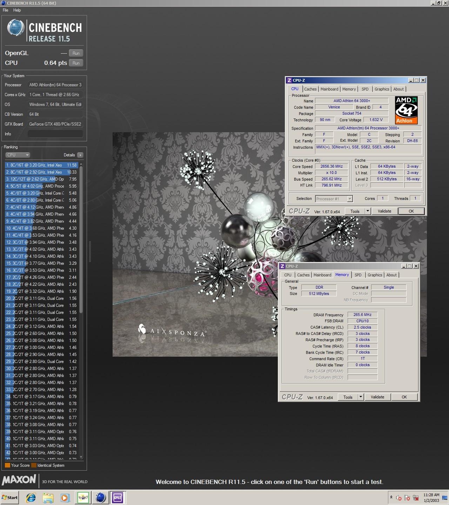Switch to Mainboard tab in upper CPU-Z window
Screen dimensions: 449x505
(x=329, y=89)
